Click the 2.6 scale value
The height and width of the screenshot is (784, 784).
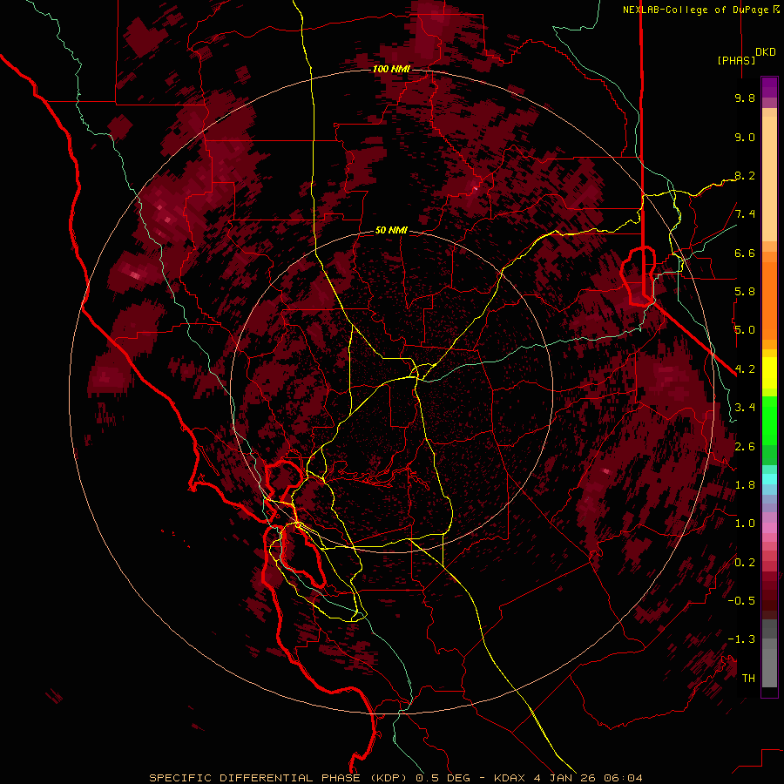click(x=745, y=447)
